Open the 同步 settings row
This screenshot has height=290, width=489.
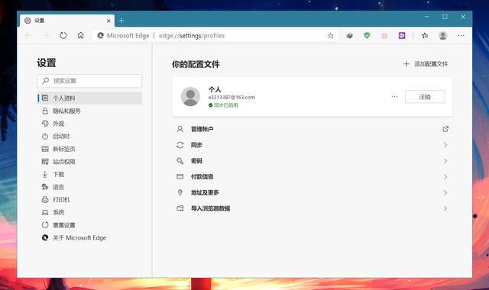313,145
